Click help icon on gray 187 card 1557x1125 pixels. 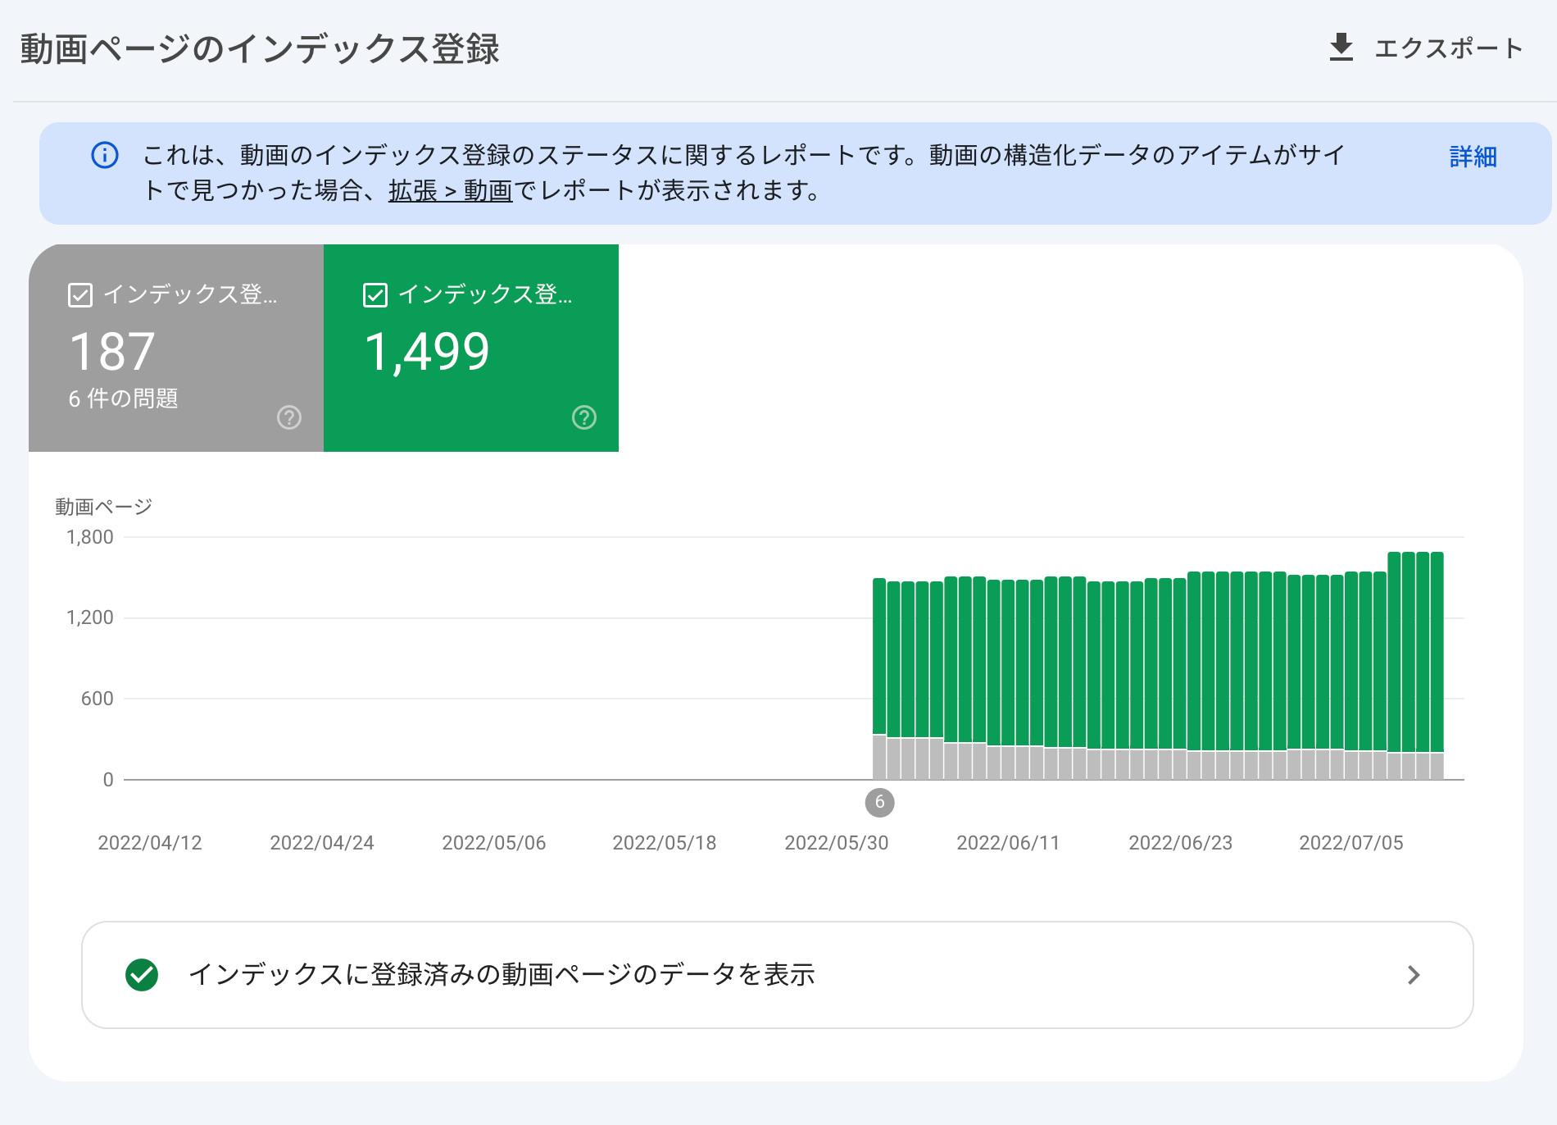tap(289, 417)
